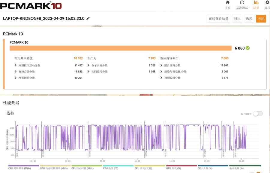270x173 pixels.
Task: Expand 照片编辑分数 row
Action: (x=161, y=65)
